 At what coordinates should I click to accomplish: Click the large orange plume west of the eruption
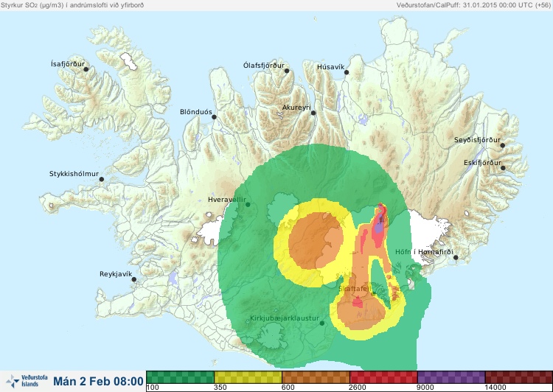click(x=315, y=241)
